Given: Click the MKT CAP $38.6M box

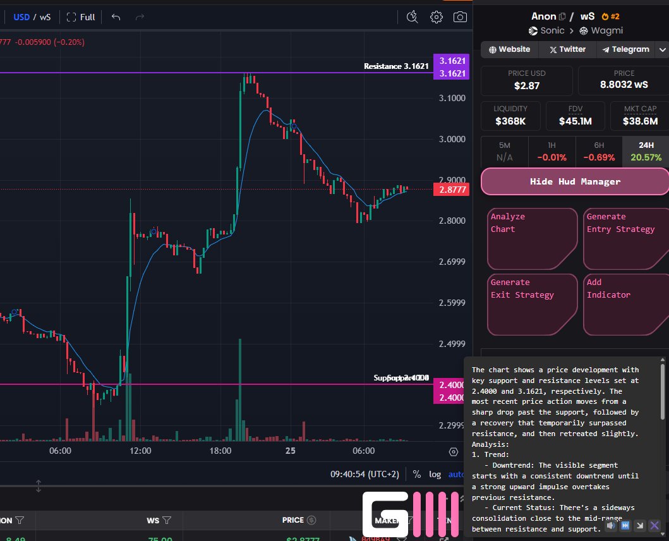Looking at the screenshot, I should [x=640, y=116].
